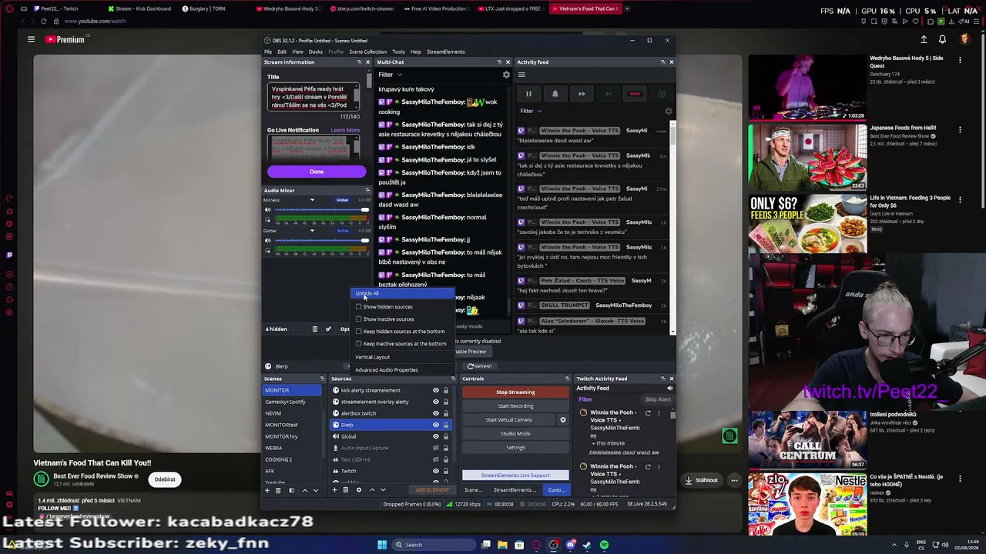Mute alerts with the bell icon

[555, 94]
